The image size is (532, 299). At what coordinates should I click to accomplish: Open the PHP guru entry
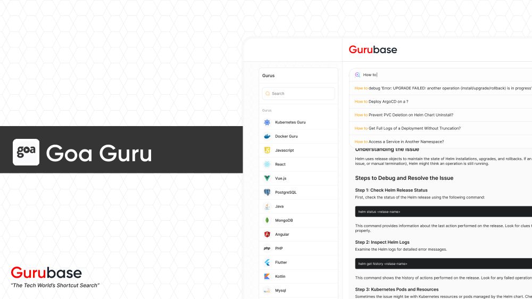[x=298, y=248]
